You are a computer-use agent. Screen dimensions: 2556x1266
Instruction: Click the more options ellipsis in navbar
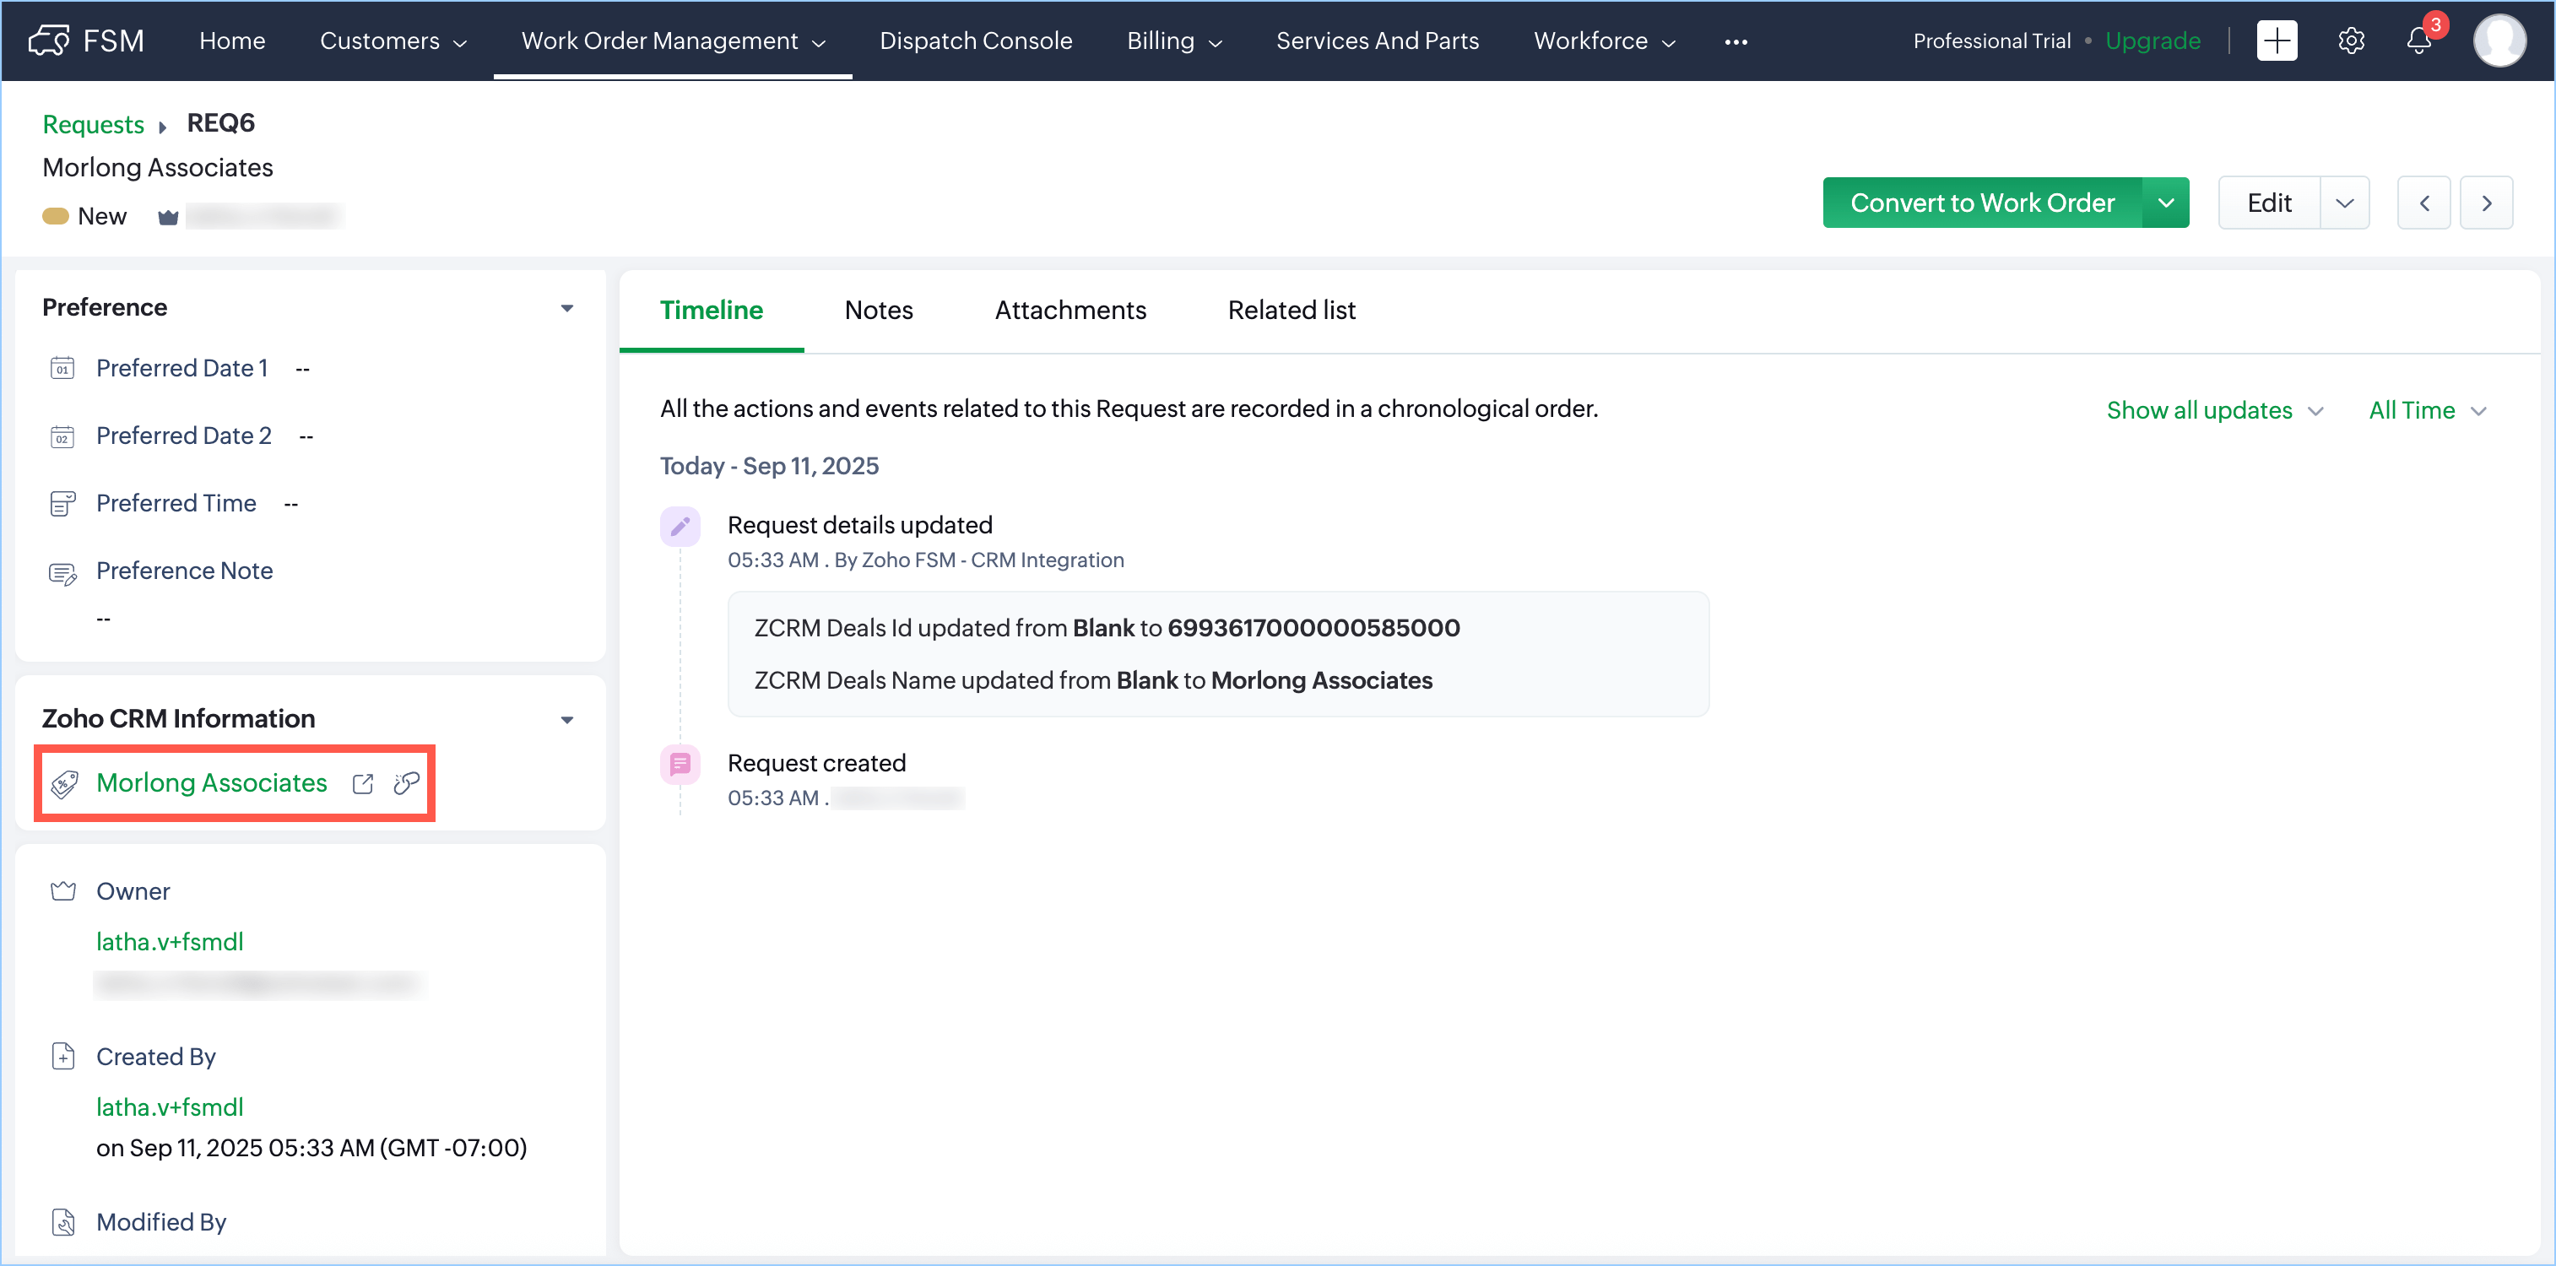click(1736, 41)
